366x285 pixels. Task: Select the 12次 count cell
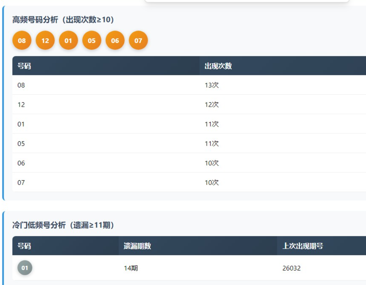tap(212, 105)
